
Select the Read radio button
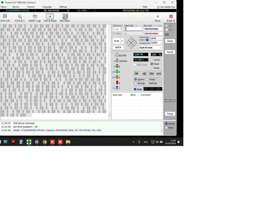152,64
